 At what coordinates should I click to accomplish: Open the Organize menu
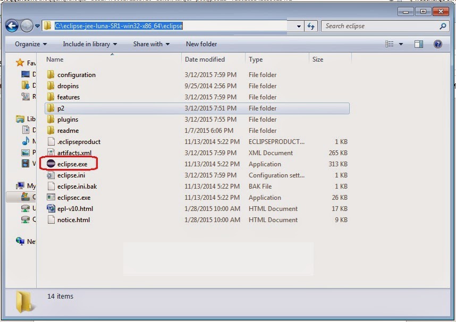point(31,44)
